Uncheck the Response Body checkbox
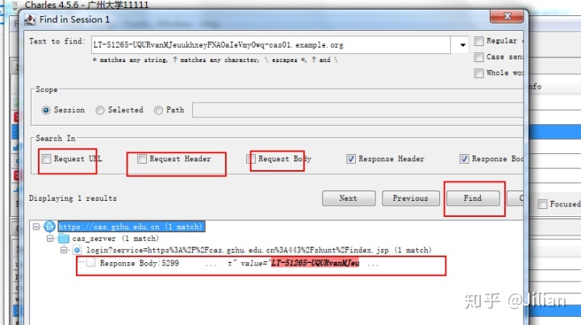 pos(464,159)
